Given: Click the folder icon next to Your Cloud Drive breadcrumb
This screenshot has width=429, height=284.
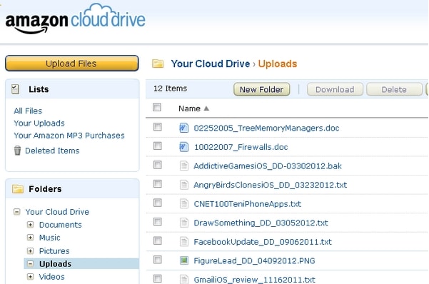Looking at the screenshot, I should [158, 64].
